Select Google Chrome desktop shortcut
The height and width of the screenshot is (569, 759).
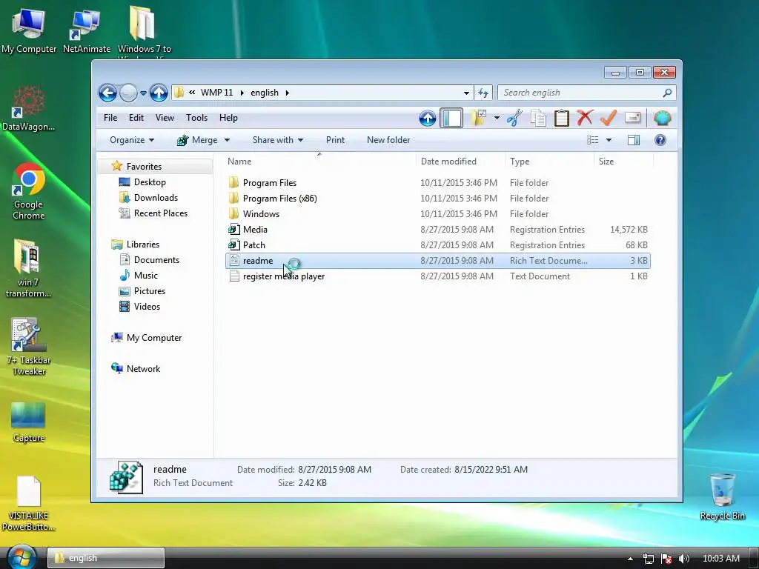pos(29,192)
